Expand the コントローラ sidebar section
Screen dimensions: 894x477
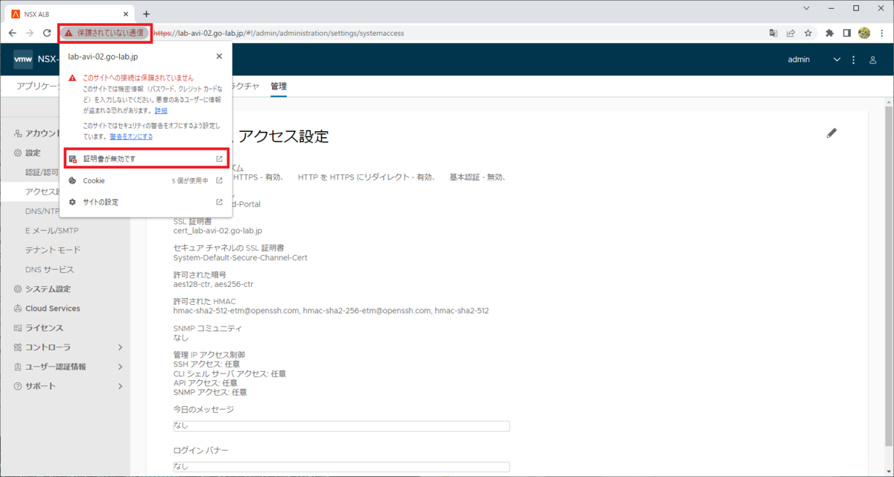[120, 347]
